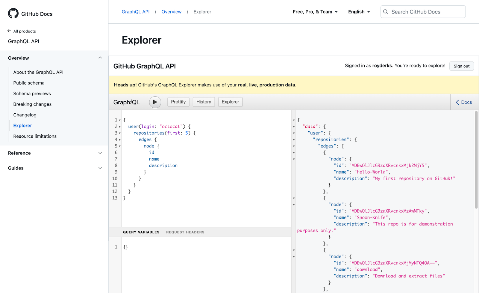Fold the "repositories" line in results
Viewport: 479px width, 293px height.
[x=294, y=140]
